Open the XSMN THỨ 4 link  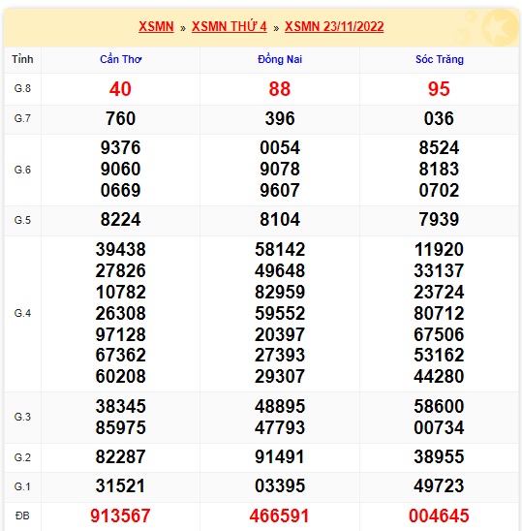[230, 27]
